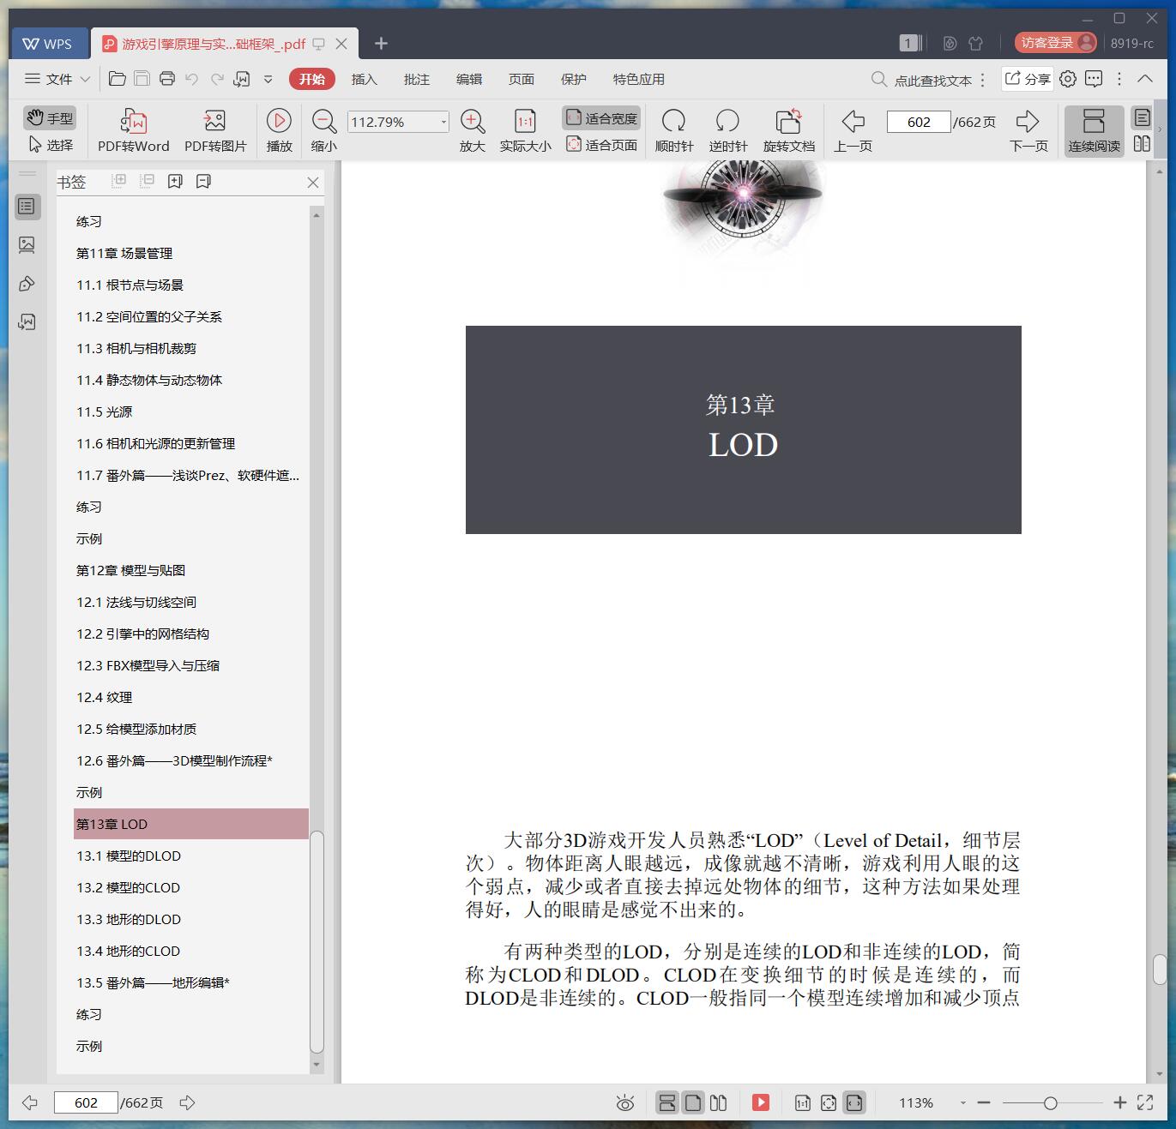Screen dimensions: 1176x1129
Task: Click the red play button in status bar
Action: coord(761,1103)
